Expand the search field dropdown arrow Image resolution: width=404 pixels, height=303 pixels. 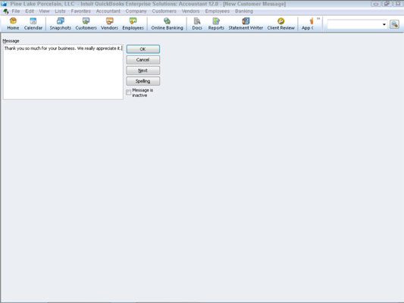(x=384, y=24)
